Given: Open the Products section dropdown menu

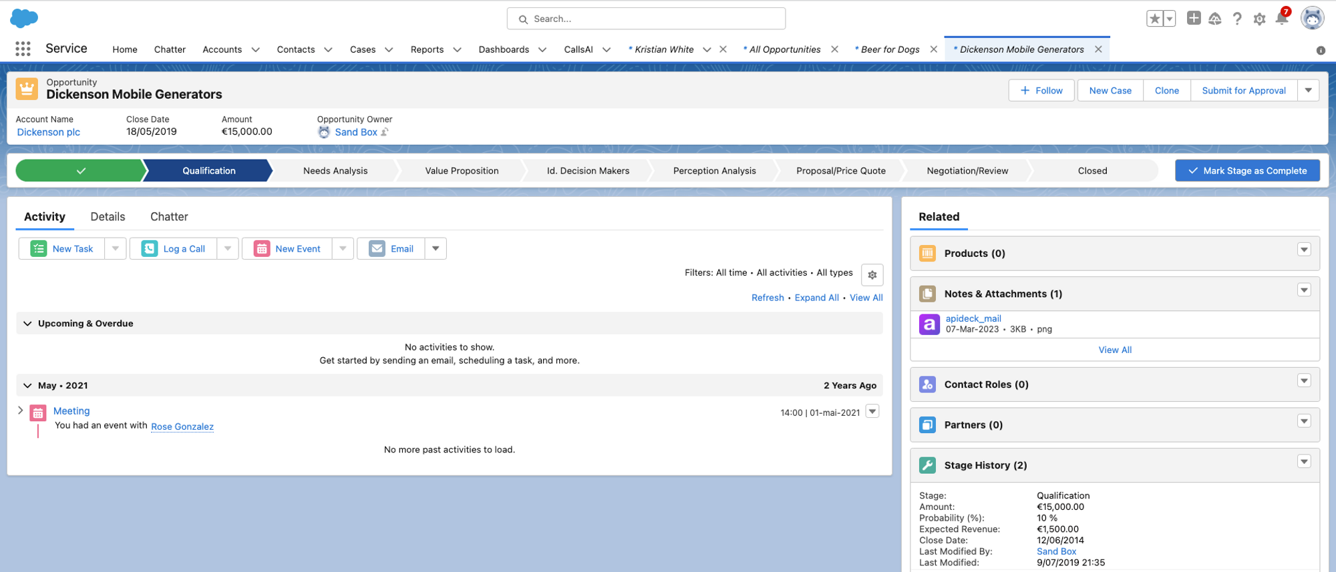Looking at the screenshot, I should [x=1304, y=250].
